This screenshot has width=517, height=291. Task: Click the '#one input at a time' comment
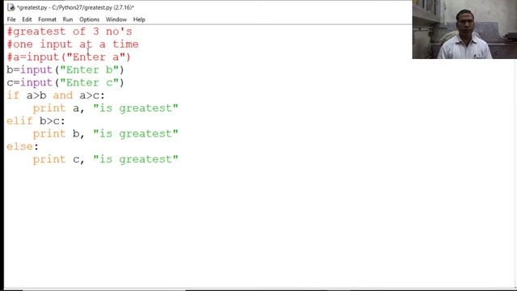[x=73, y=44]
